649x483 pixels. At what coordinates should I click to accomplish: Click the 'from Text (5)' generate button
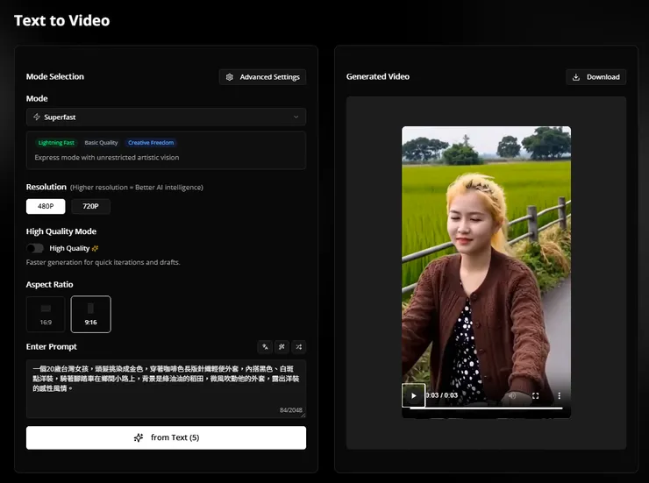(166, 437)
